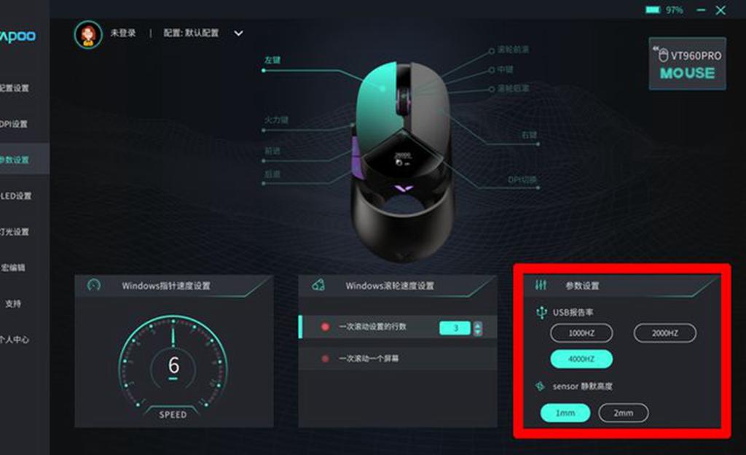Increase scroll lines with stepper up arrow
Viewport: 746px width, 455px height.
(x=478, y=324)
